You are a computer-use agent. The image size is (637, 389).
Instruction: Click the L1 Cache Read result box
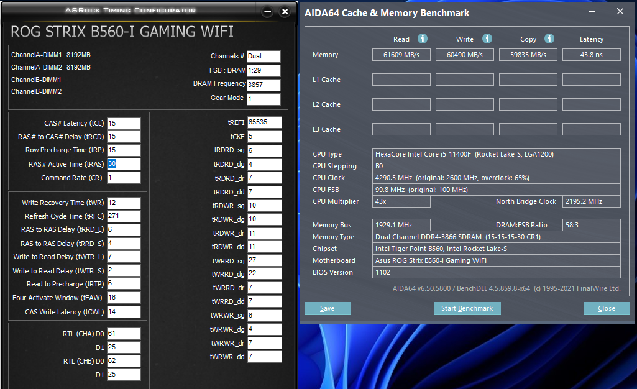pos(401,80)
